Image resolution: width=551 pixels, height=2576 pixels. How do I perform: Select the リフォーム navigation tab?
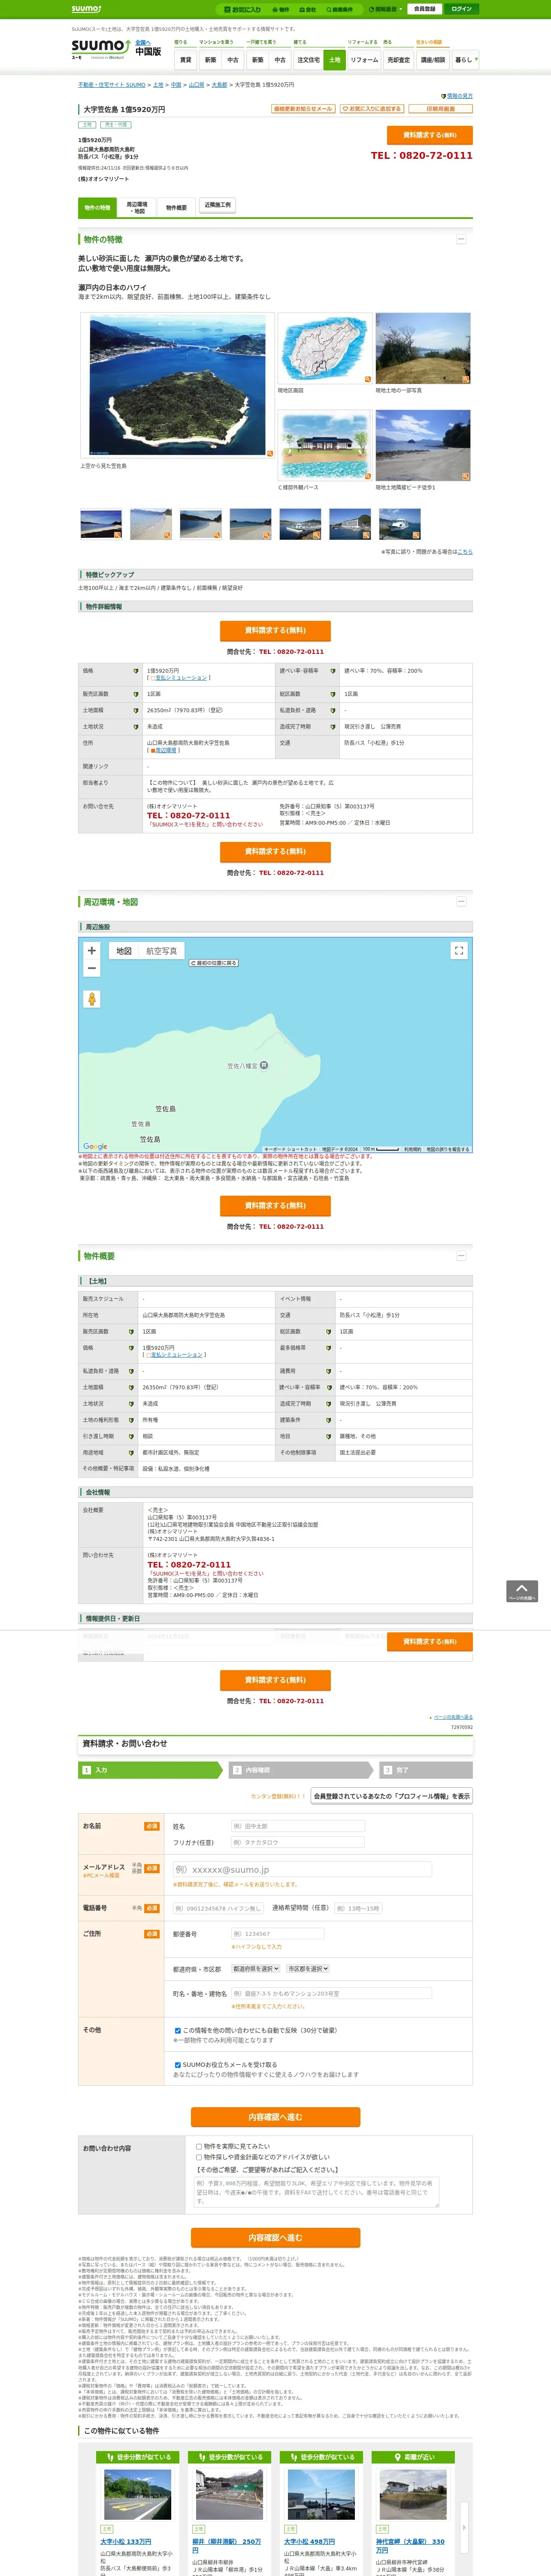pyautogui.click(x=364, y=60)
